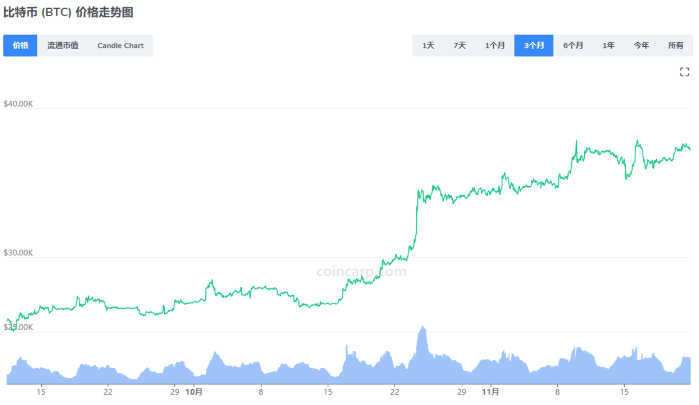
Task: Click the fullscreen expand icon
Action: tap(685, 71)
